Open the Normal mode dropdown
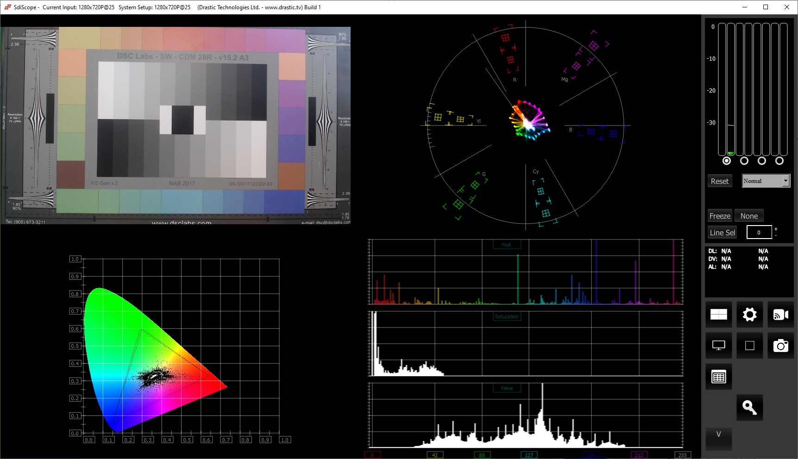Image resolution: width=798 pixels, height=459 pixels. click(766, 181)
